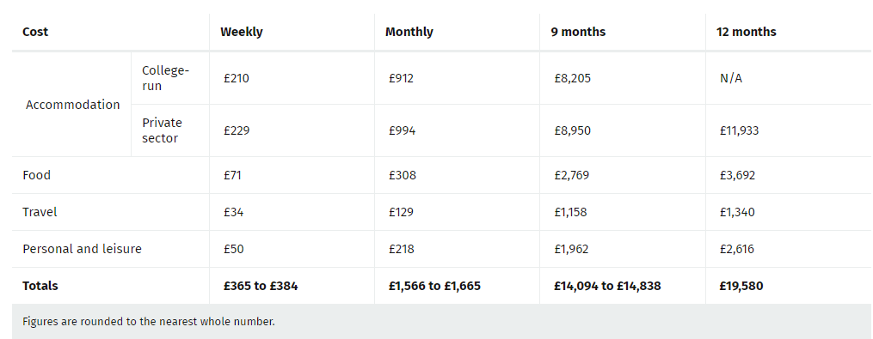Click the Weekly column header

241,32
